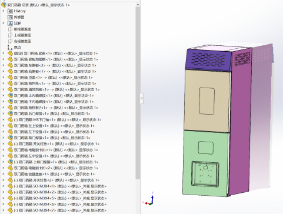Select the 铰链盖板<1> tree row text
This screenshot has width=283, height=214.
tap(54, 174)
